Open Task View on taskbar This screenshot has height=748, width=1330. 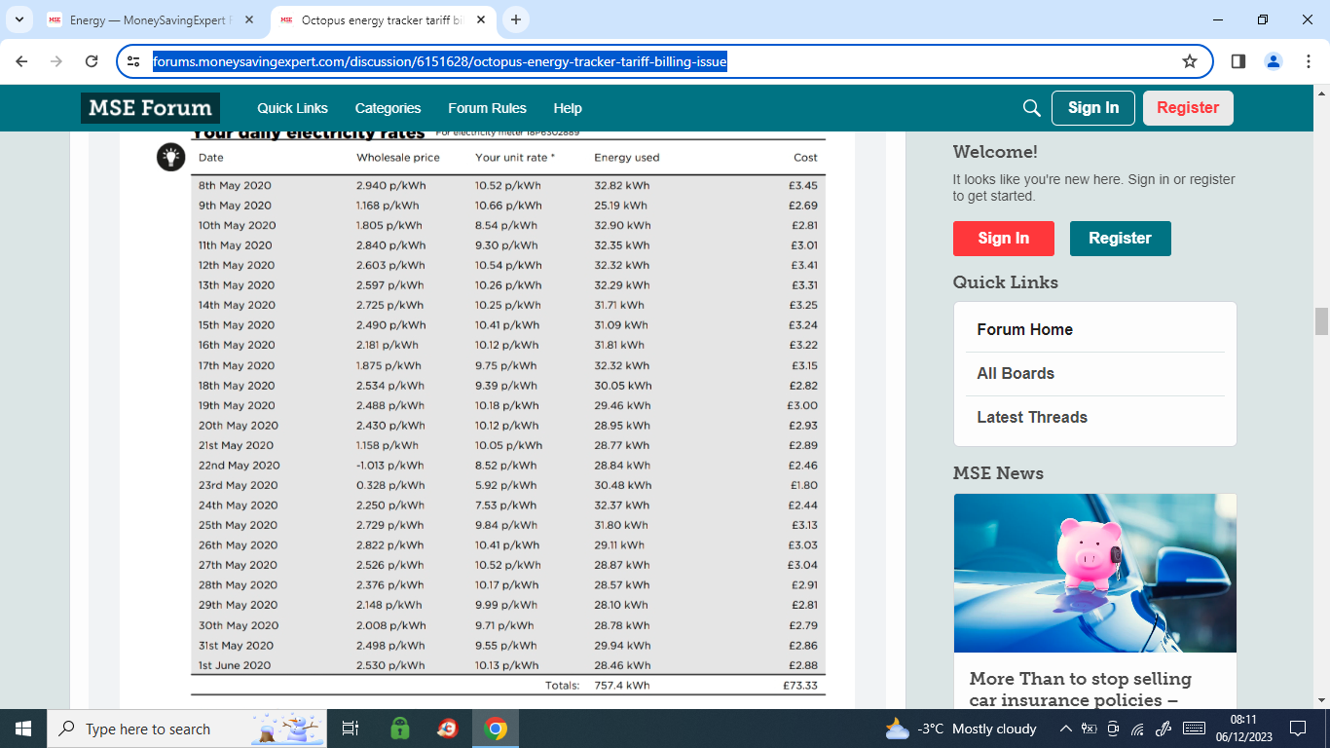click(x=351, y=729)
